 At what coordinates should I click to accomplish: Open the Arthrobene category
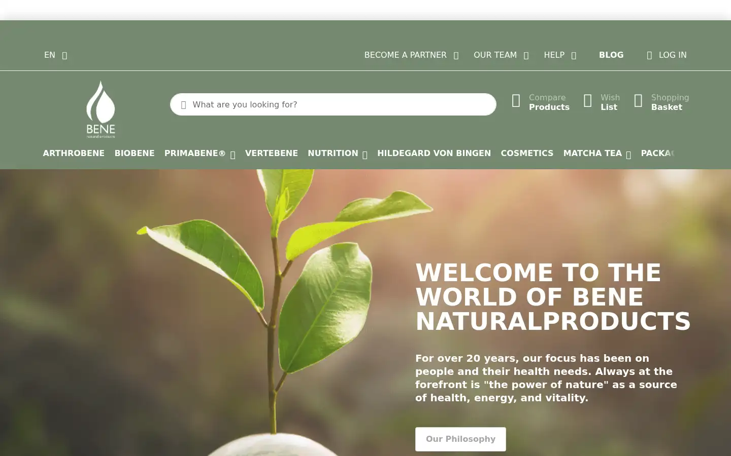point(74,153)
